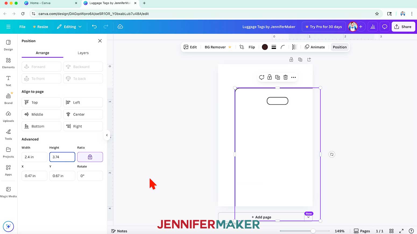The image size is (417, 234).
Task: Click the Y position field
Action: [x=62, y=176]
